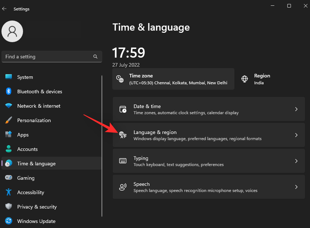Open Typing title text
Image resolution: width=310 pixels, height=228 pixels.
141,158
